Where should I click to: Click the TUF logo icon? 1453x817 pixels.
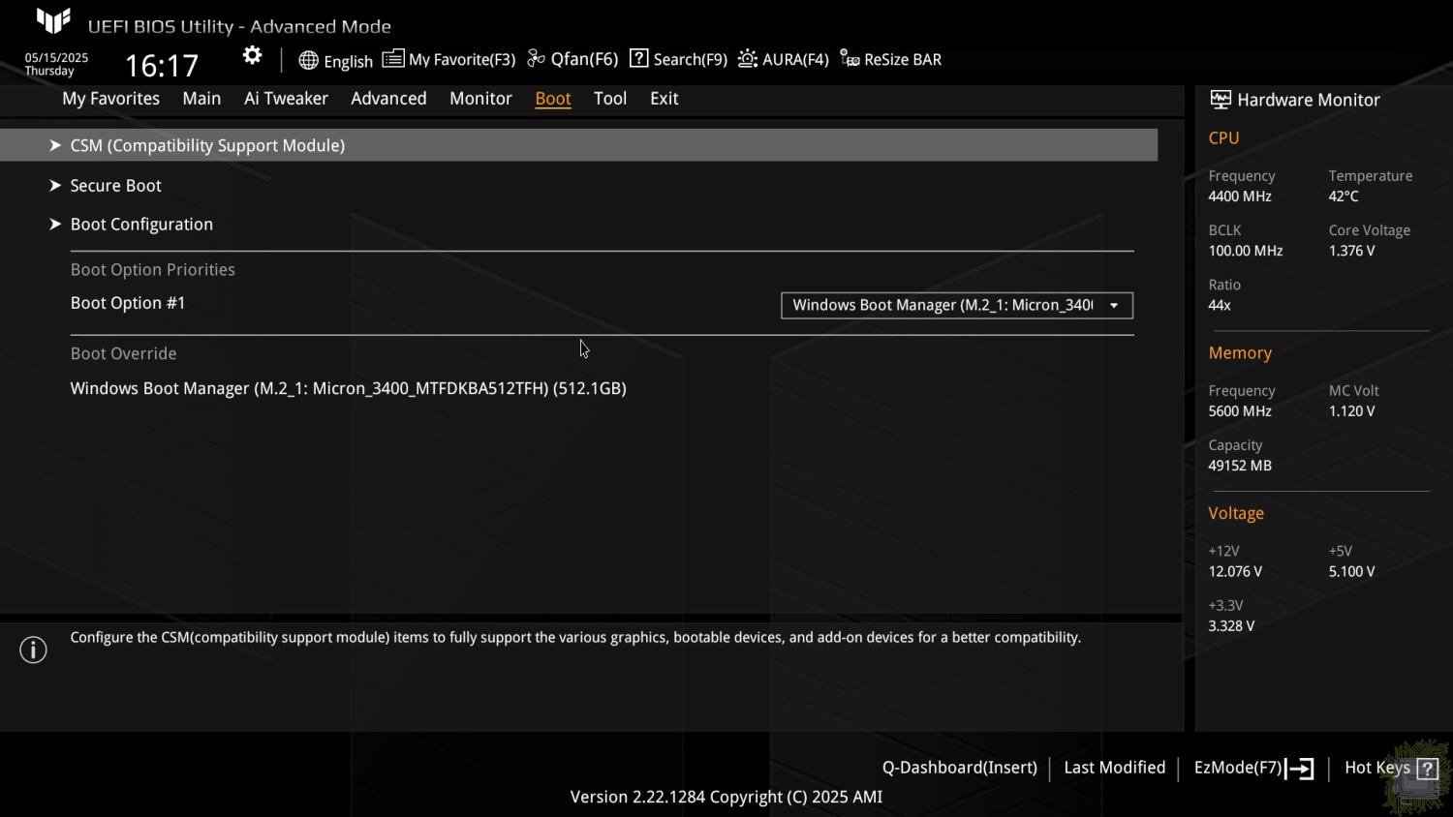[x=53, y=20]
